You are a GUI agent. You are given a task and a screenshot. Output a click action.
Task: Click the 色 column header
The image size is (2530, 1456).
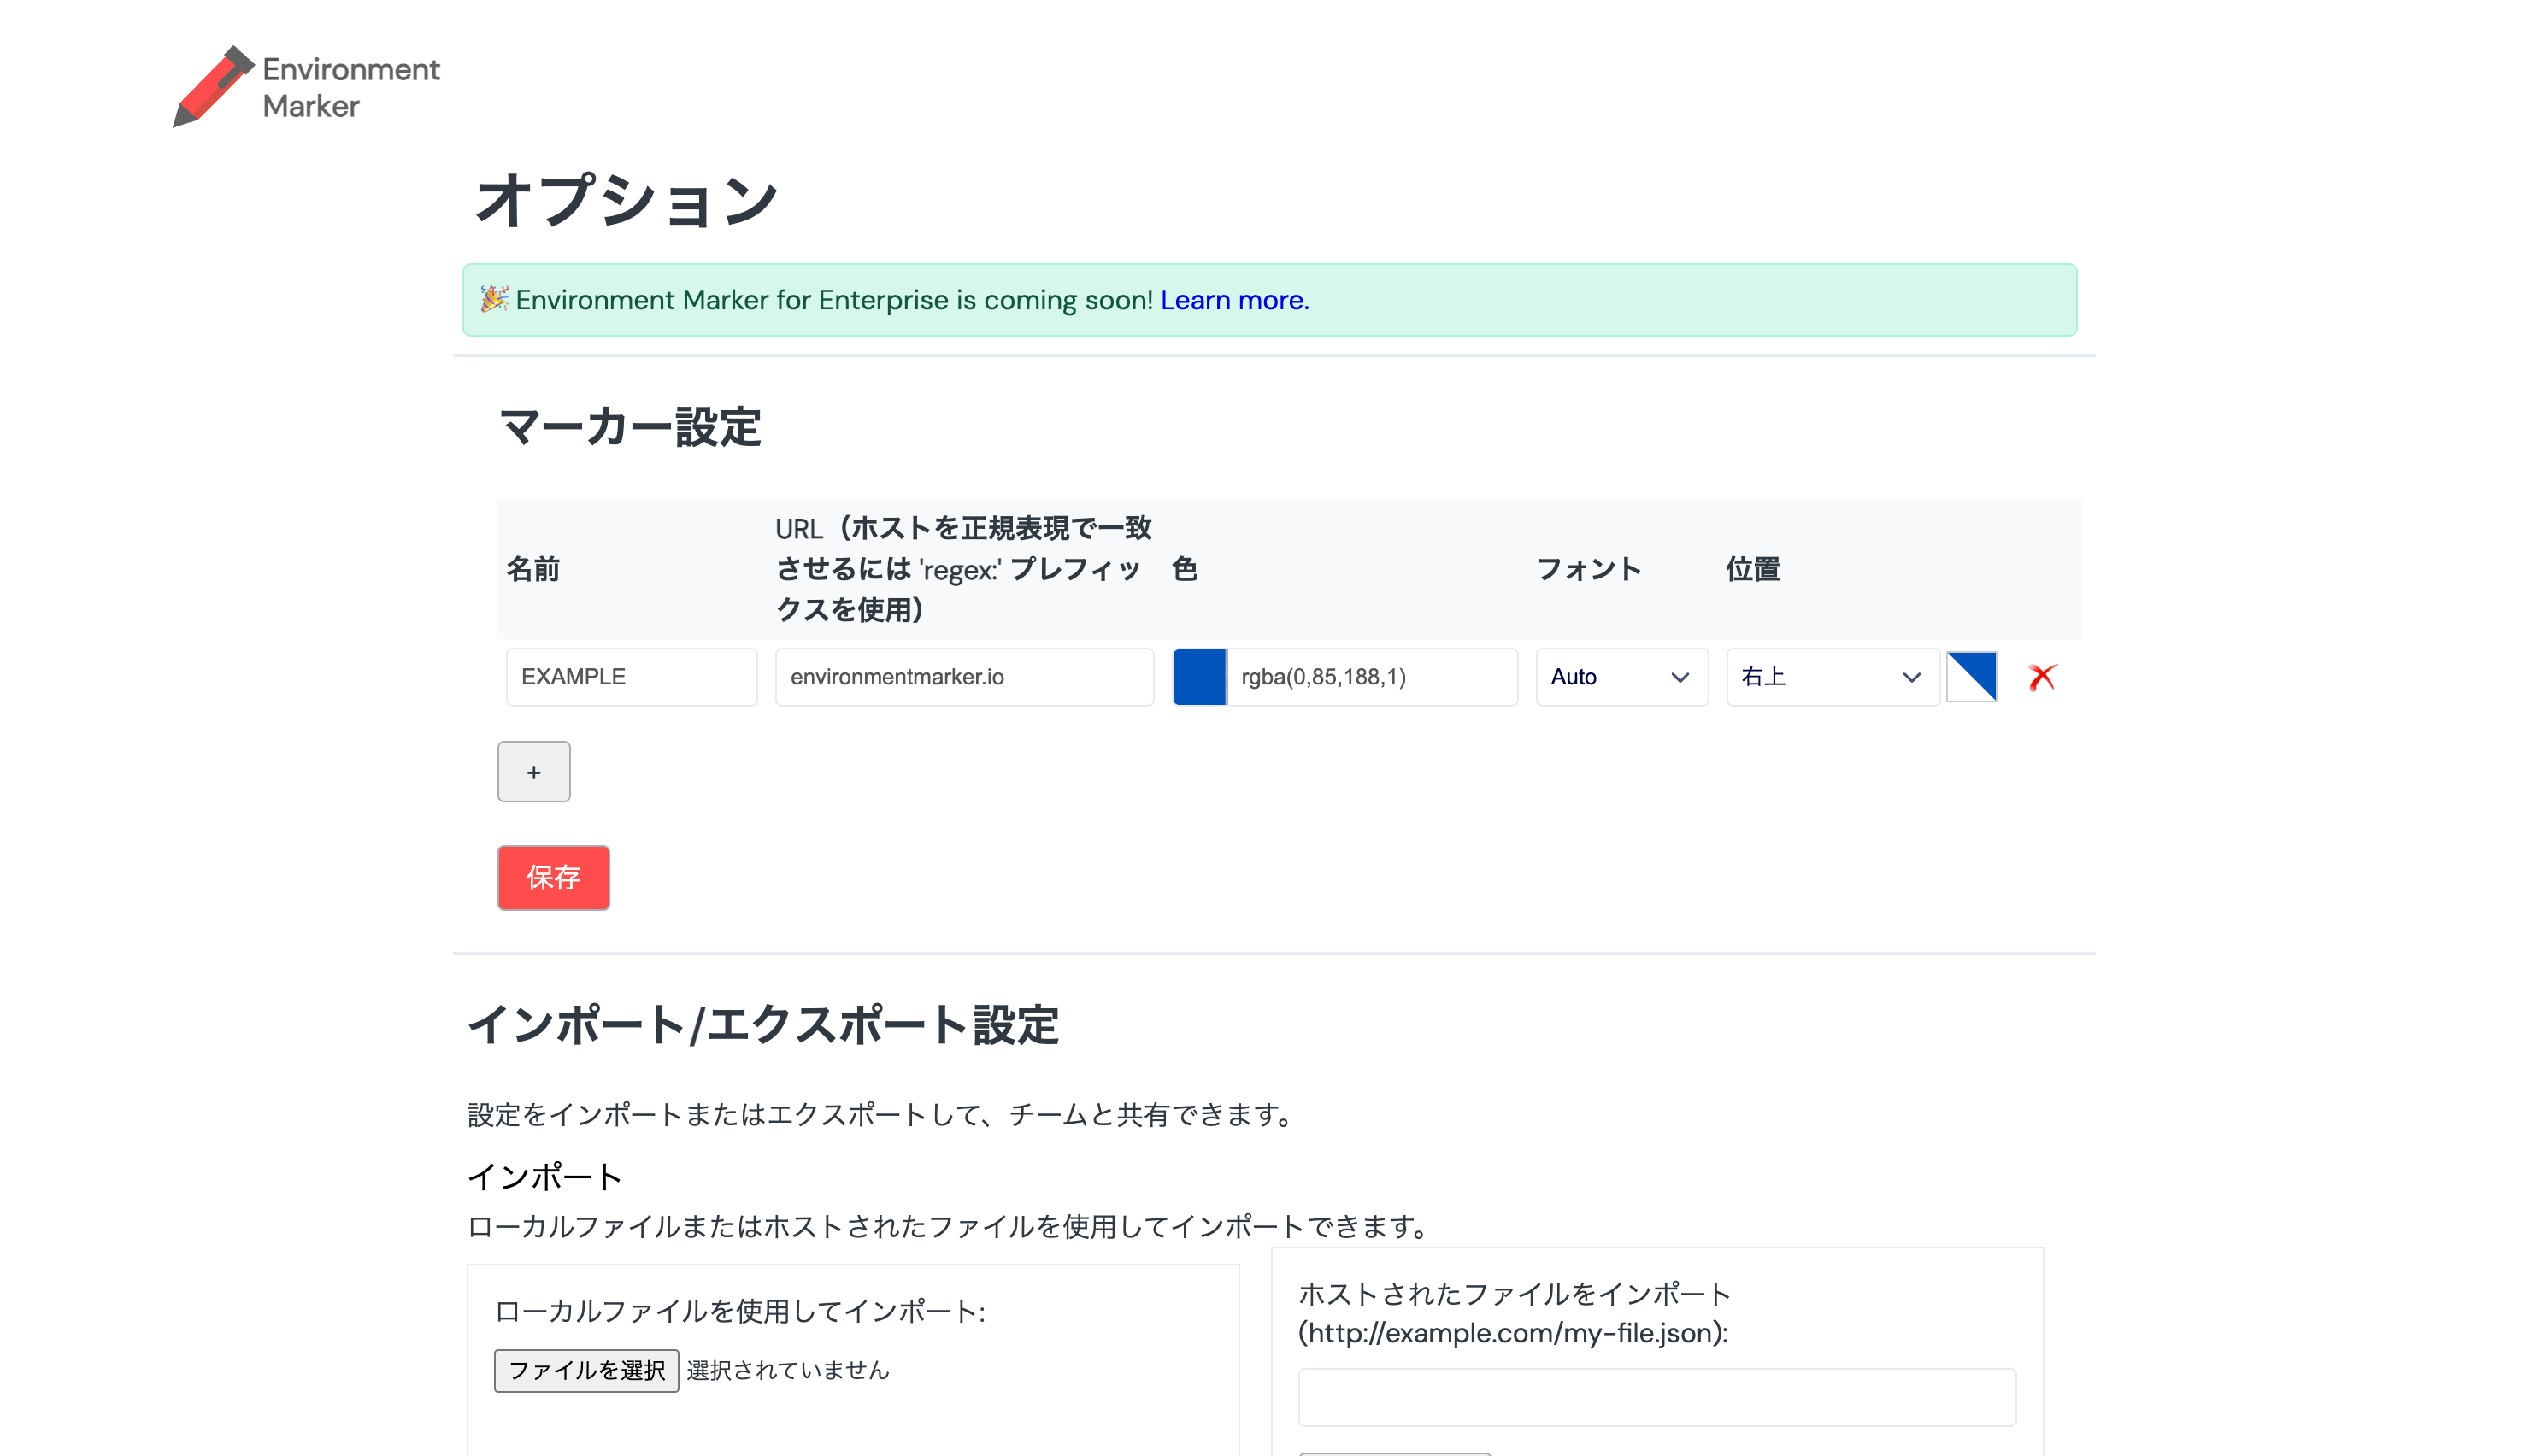tap(1185, 569)
